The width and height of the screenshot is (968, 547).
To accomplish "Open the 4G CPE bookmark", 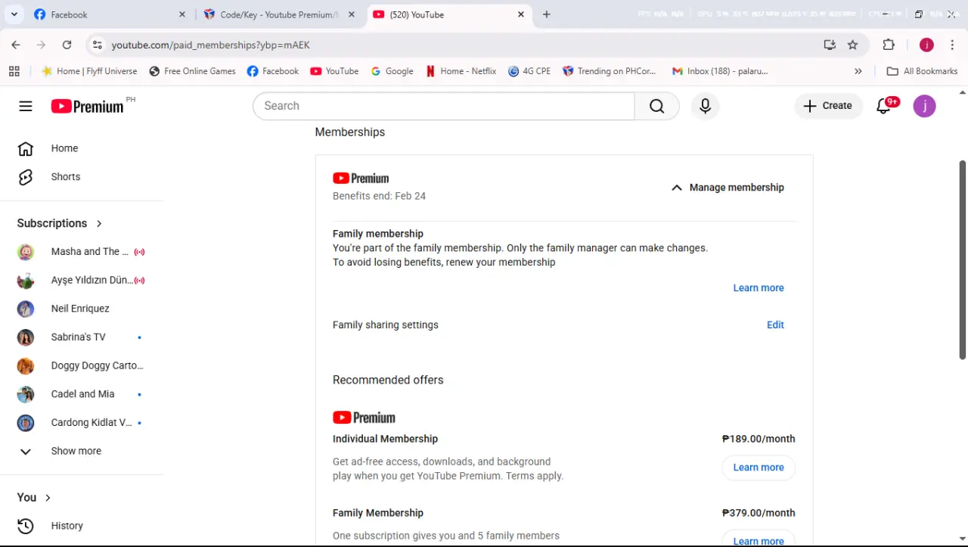I will coord(529,71).
